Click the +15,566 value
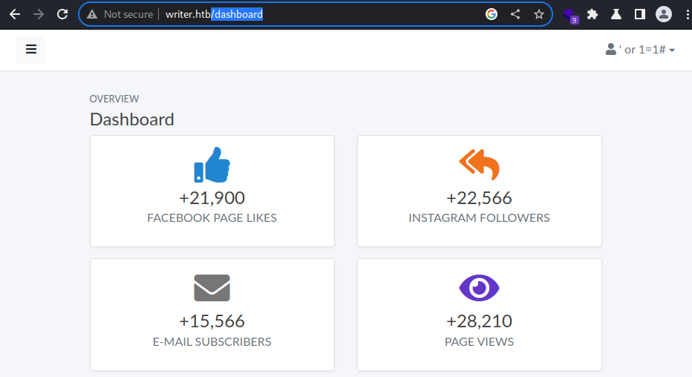This screenshot has width=692, height=377. 212,321
